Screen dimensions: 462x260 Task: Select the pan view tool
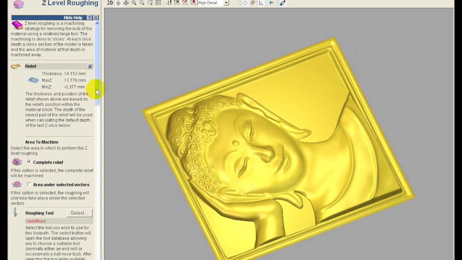tap(126, 3)
